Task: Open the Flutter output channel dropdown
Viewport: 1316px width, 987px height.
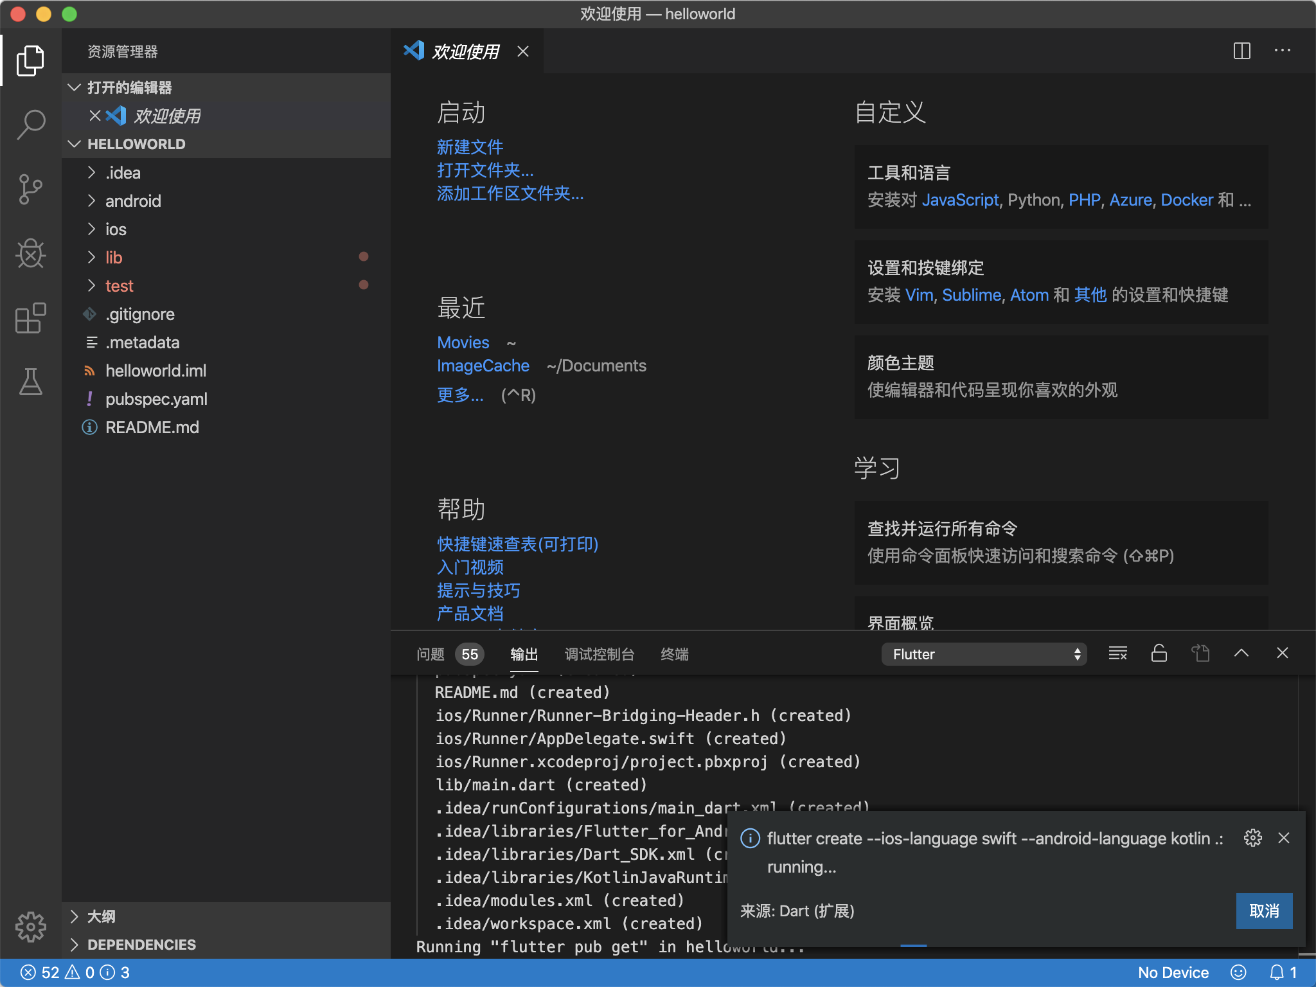Action: click(x=983, y=654)
